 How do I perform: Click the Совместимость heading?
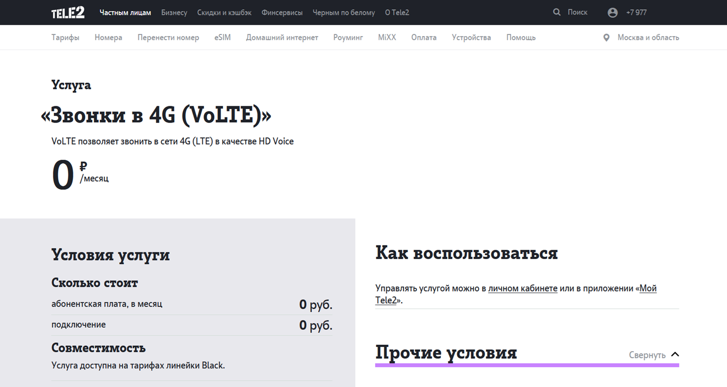point(98,348)
